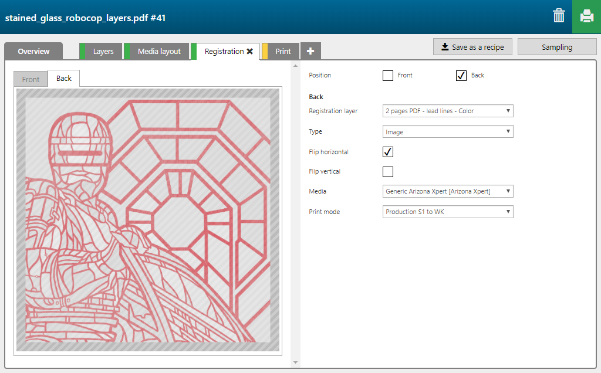Click the robocop lead lines preview image
Image resolution: width=601 pixels, height=373 pixels.
click(x=148, y=220)
